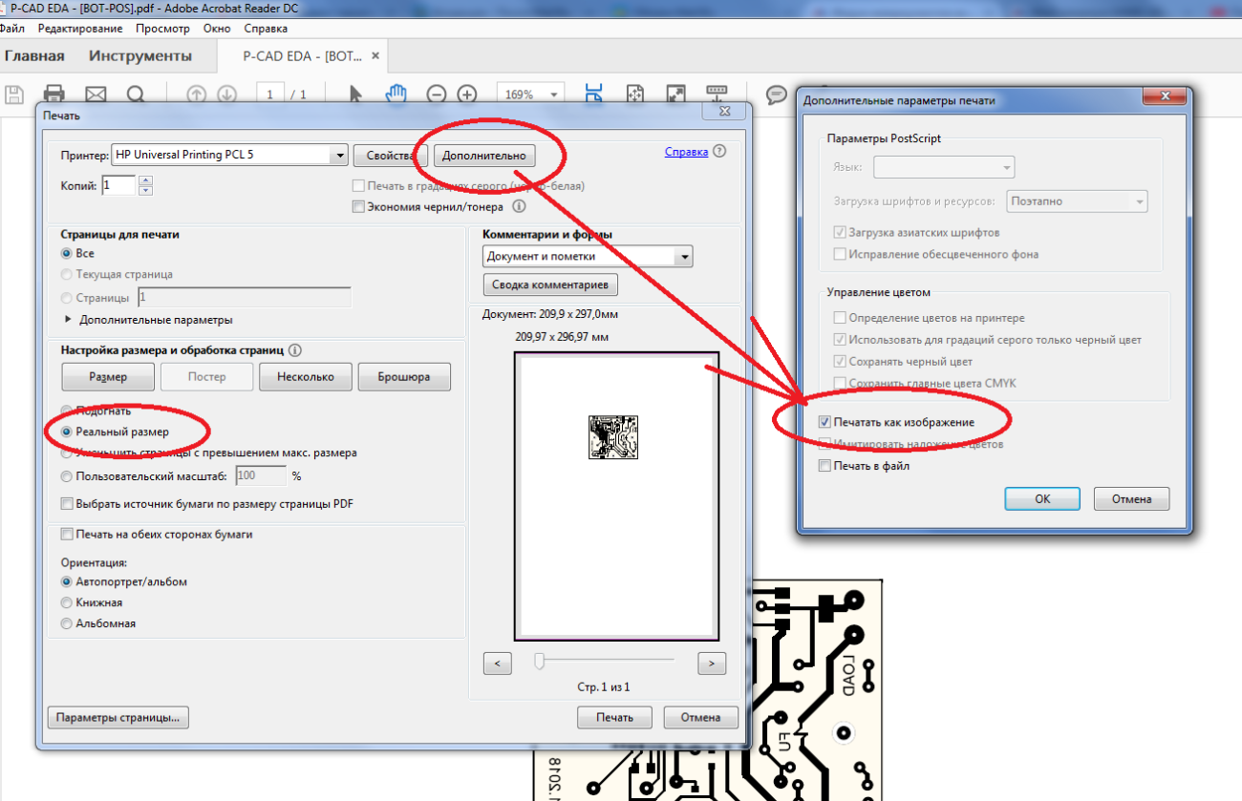Choose Книжная orientation
Image resolution: width=1242 pixels, height=801 pixels.
[x=67, y=602]
